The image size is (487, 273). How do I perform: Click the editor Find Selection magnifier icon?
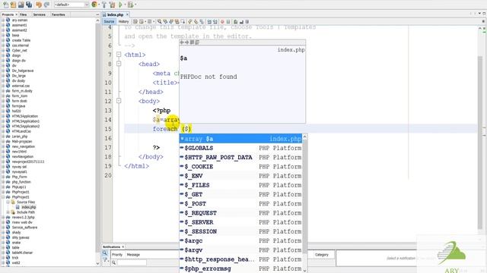[159, 22]
